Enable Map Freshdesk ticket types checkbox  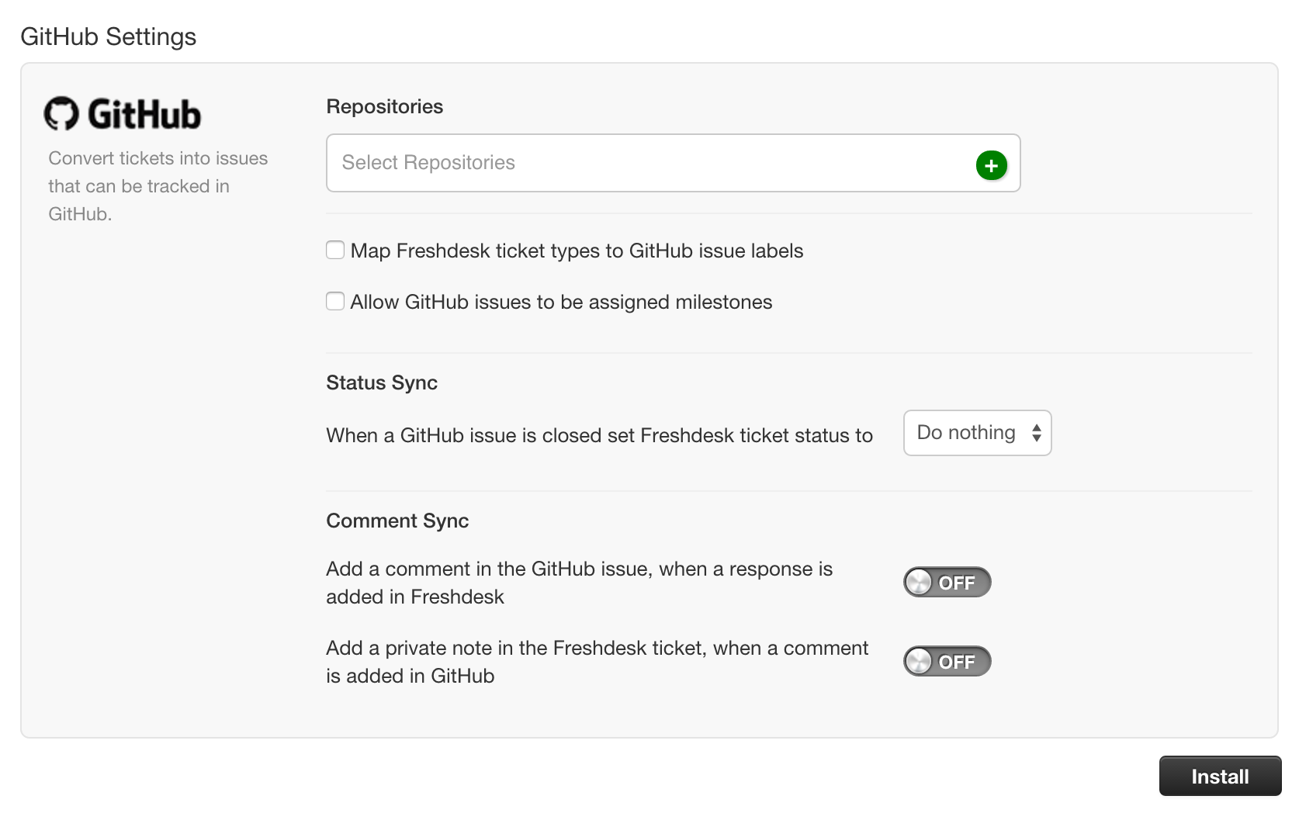click(x=335, y=250)
